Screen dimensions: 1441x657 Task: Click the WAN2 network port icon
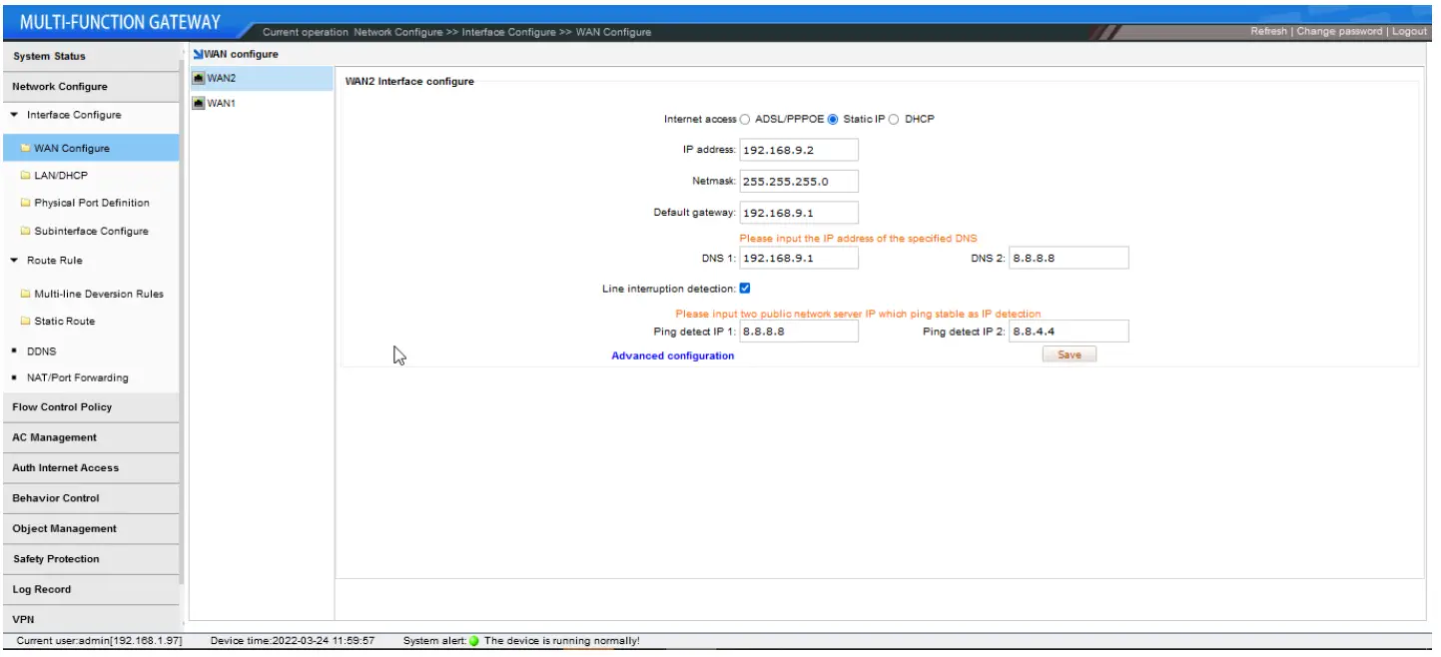[199, 78]
